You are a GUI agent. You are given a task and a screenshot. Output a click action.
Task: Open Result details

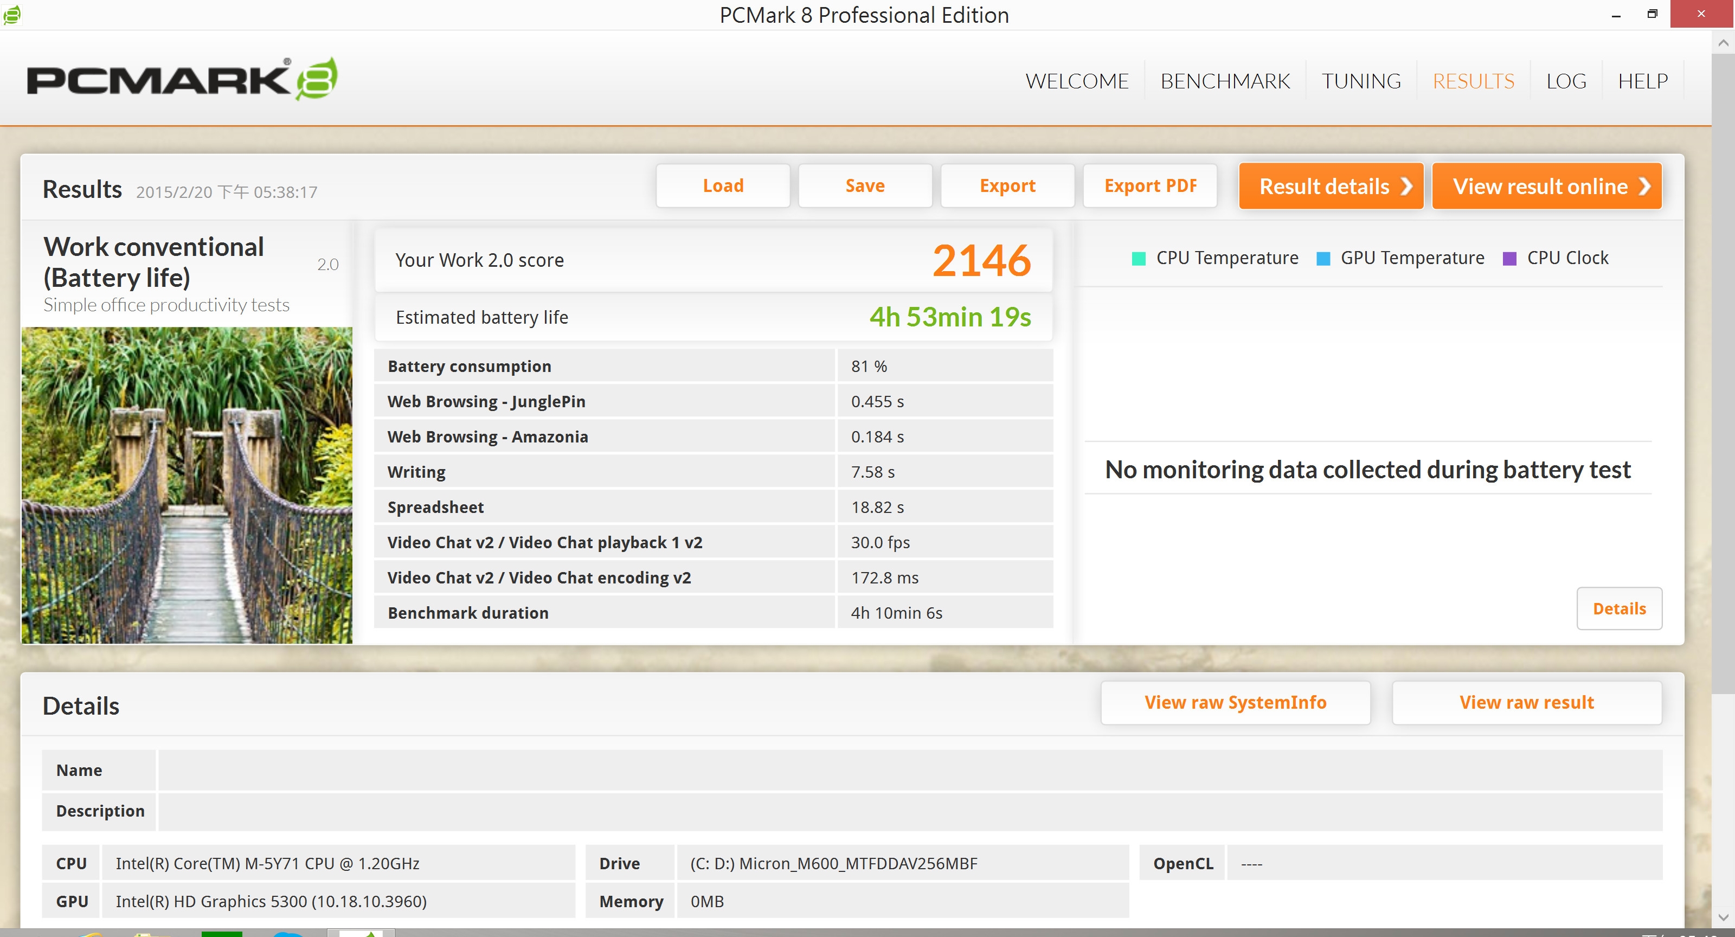[1331, 186]
